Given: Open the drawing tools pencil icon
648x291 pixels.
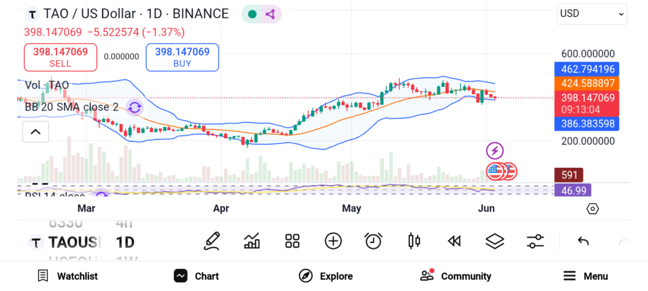Looking at the screenshot, I should pos(211,241).
